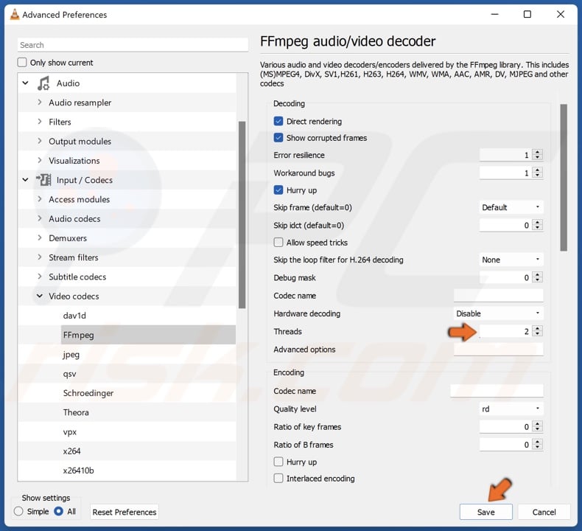Select Schroedinger codec item

tap(88, 393)
